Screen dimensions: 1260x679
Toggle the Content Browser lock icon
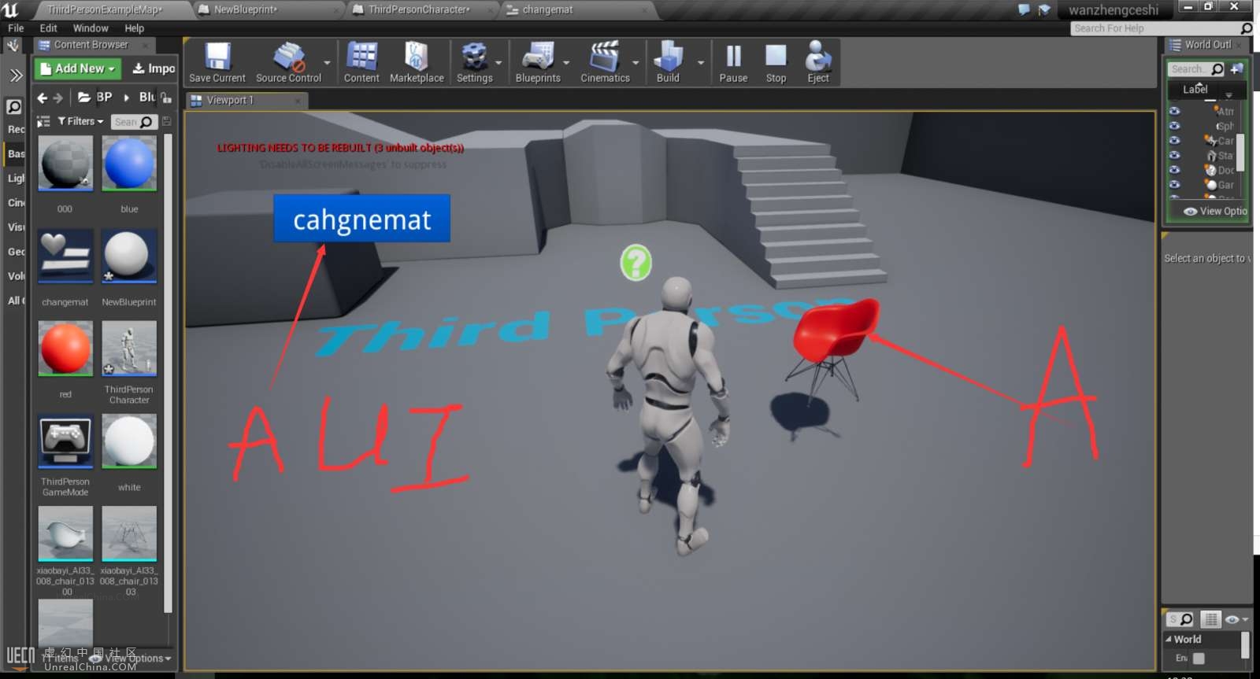click(x=166, y=98)
